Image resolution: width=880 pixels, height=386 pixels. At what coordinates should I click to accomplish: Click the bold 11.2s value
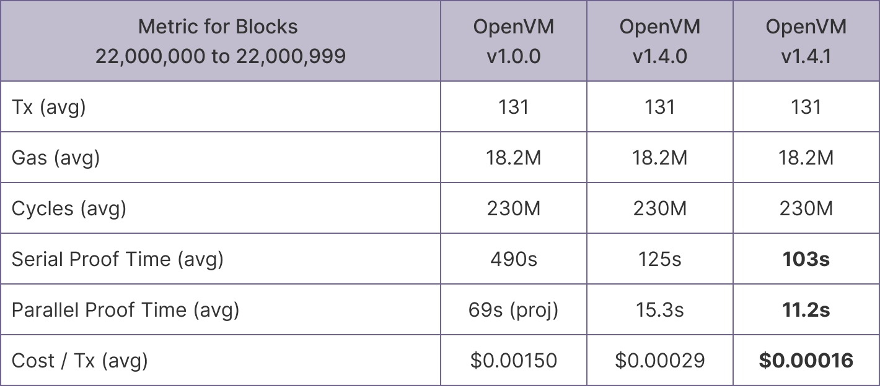[806, 310]
